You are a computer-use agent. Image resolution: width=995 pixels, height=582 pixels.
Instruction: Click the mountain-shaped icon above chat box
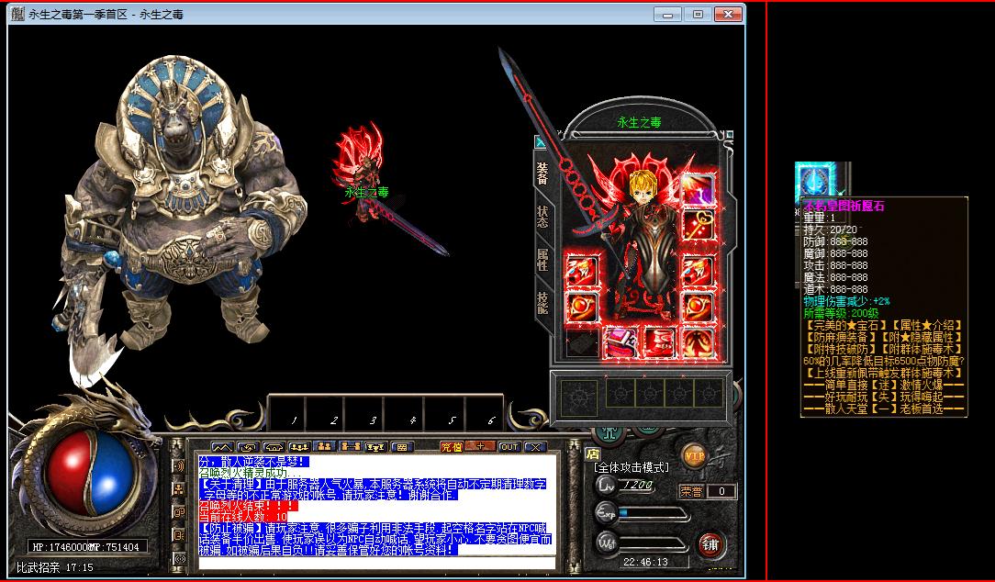(221, 447)
